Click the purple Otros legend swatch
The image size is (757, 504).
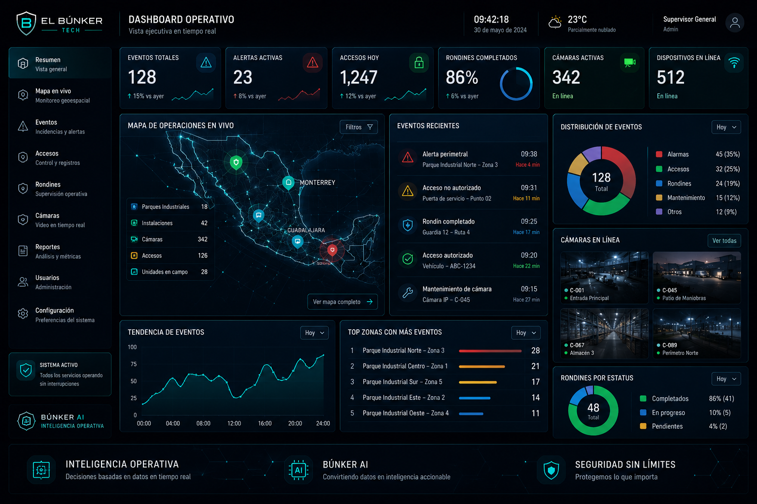tap(659, 212)
